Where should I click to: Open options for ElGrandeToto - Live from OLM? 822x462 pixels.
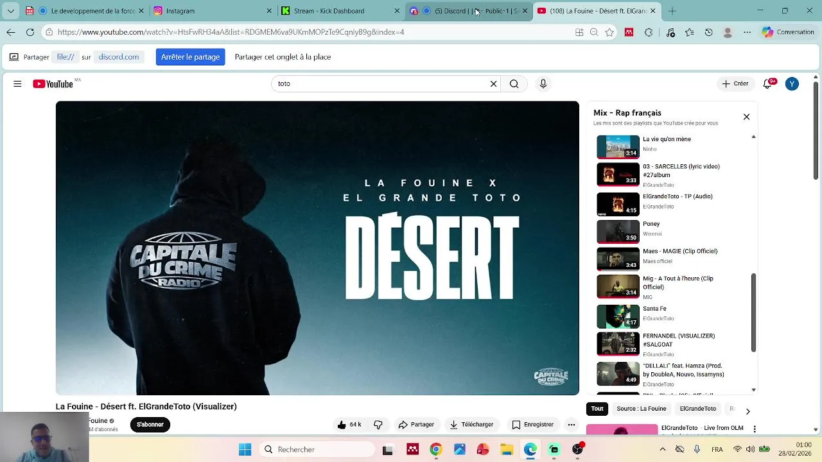[x=755, y=429]
